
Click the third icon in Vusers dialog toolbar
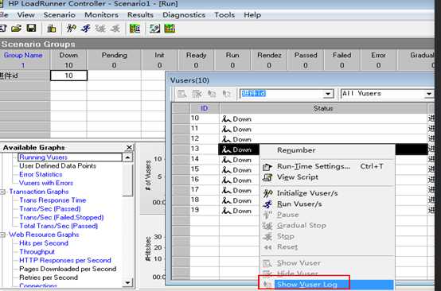[x=212, y=94]
